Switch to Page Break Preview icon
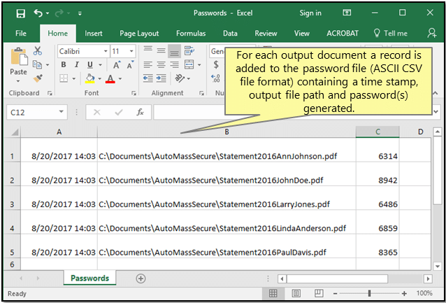 tap(319, 293)
